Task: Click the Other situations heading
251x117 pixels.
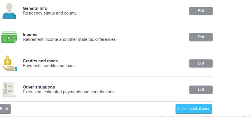Action: click(x=39, y=87)
